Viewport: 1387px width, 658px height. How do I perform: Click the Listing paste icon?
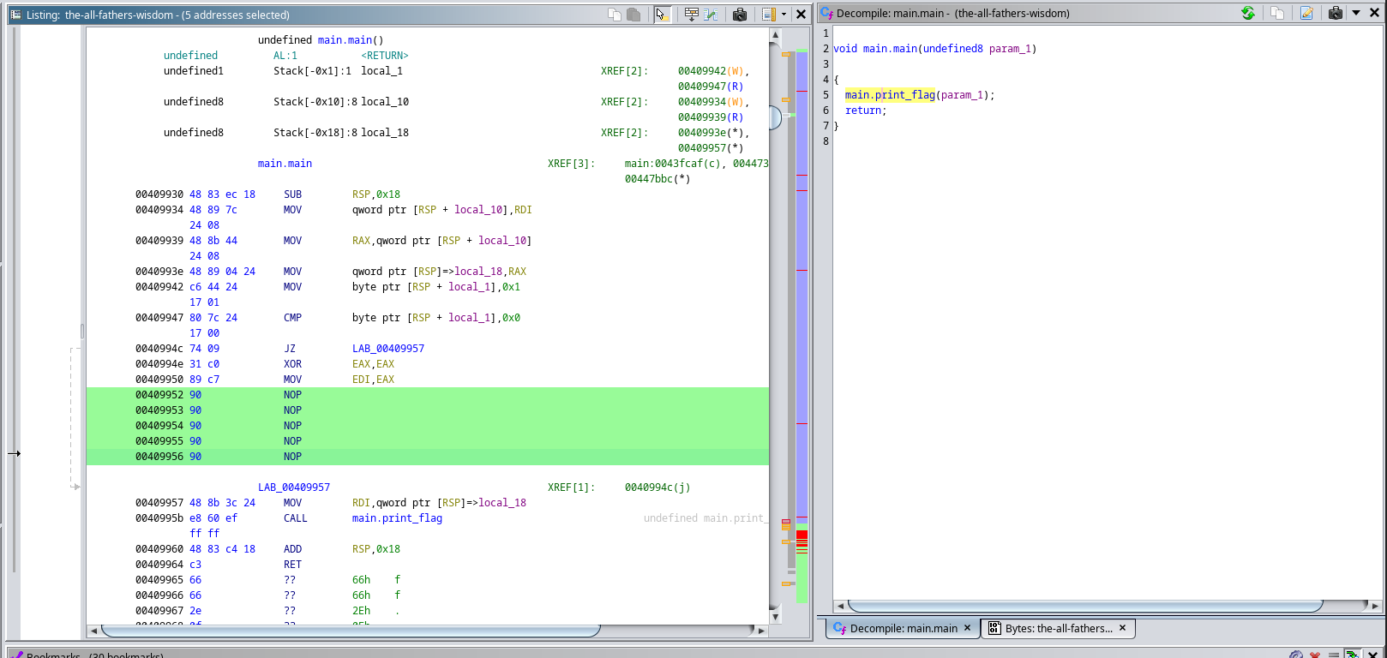point(634,14)
